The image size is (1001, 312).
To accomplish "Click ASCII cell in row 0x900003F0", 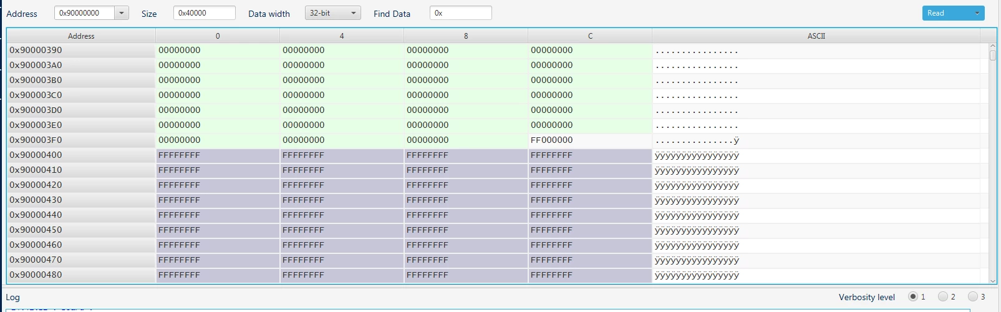I will click(816, 140).
